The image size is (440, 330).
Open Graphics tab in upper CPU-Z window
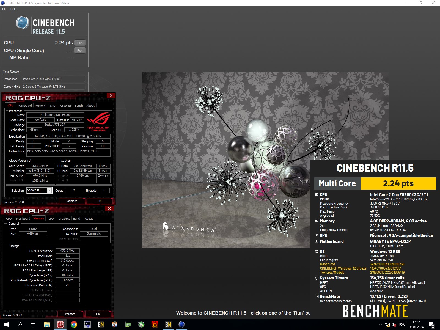click(66, 106)
